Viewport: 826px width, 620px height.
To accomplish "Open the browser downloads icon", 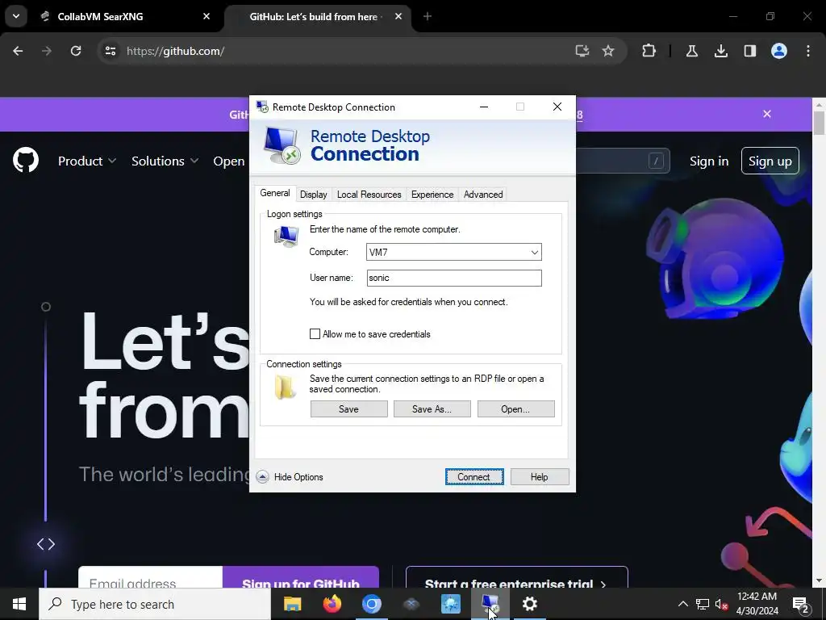I will coord(720,51).
